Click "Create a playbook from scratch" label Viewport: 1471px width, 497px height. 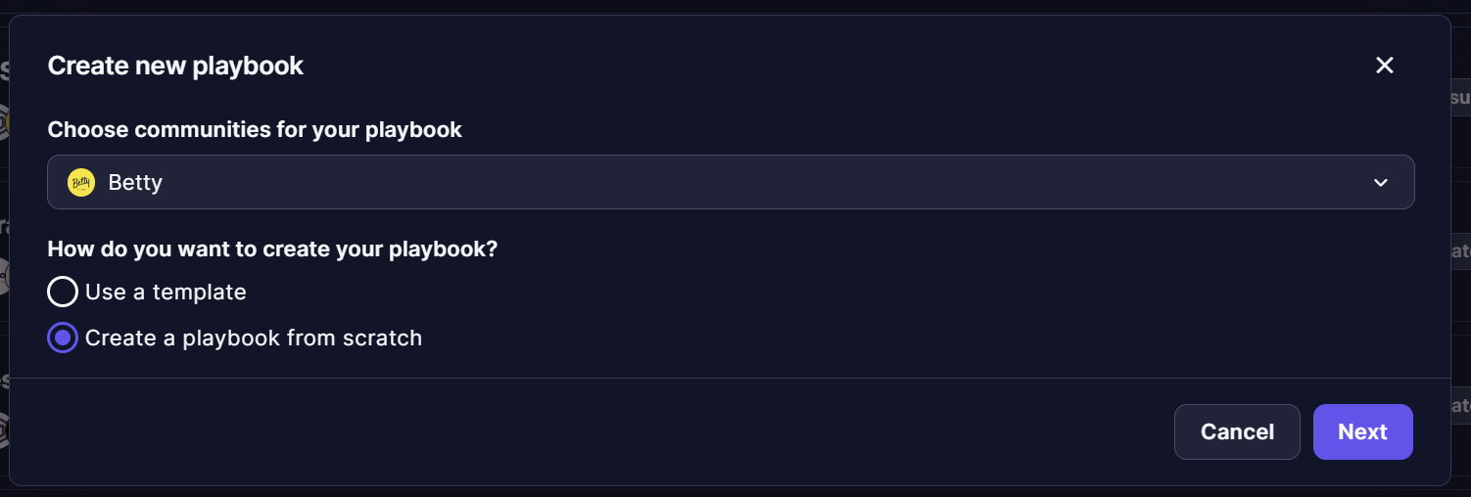coord(254,338)
